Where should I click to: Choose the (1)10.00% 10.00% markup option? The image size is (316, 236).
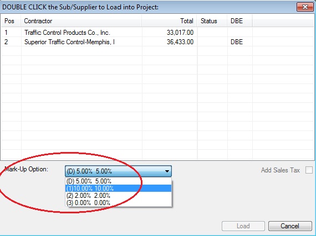tap(118, 188)
